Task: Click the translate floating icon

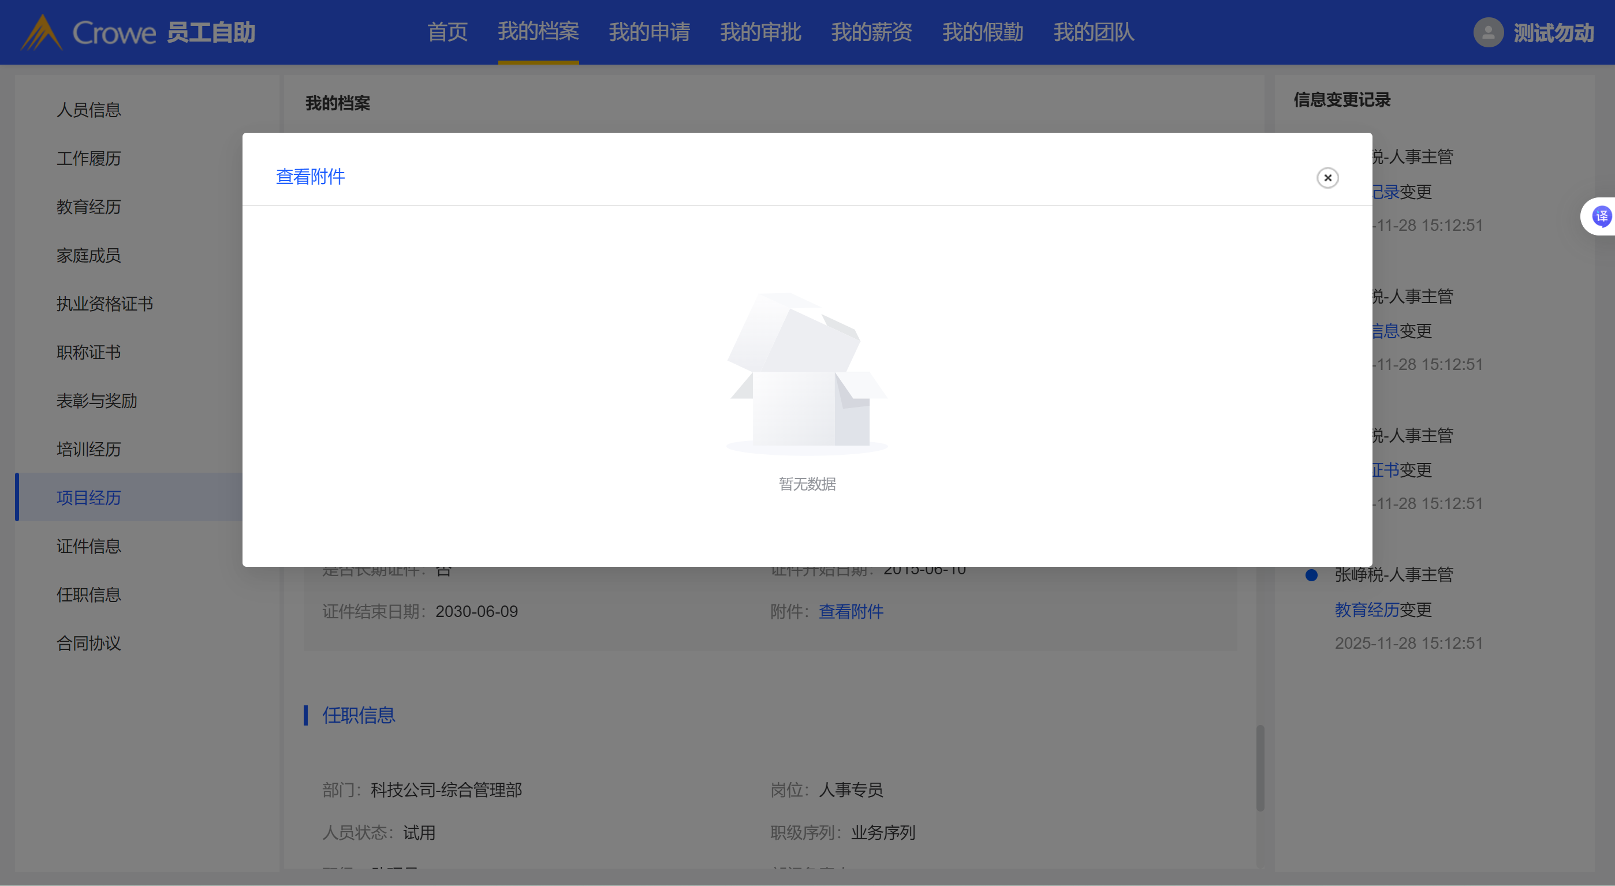Action: click(1601, 217)
